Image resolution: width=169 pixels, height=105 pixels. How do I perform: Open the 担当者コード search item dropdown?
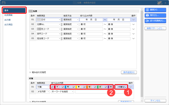click(x=48, y=39)
